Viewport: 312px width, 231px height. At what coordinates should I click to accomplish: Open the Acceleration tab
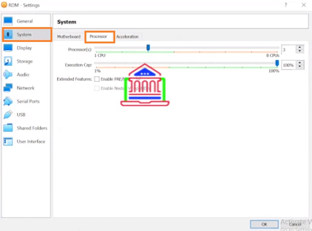click(x=128, y=37)
